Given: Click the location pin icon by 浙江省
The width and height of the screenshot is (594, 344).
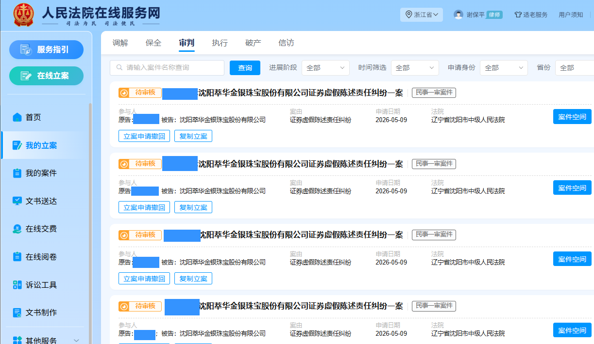Looking at the screenshot, I should click(x=408, y=15).
